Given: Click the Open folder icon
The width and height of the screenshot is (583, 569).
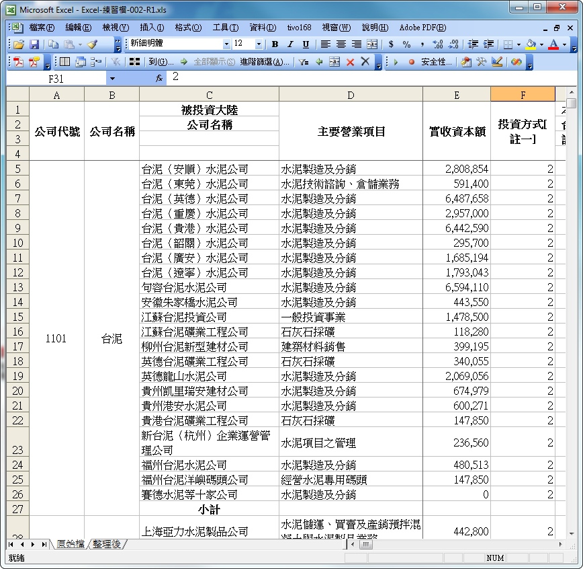Looking at the screenshot, I should [x=19, y=44].
